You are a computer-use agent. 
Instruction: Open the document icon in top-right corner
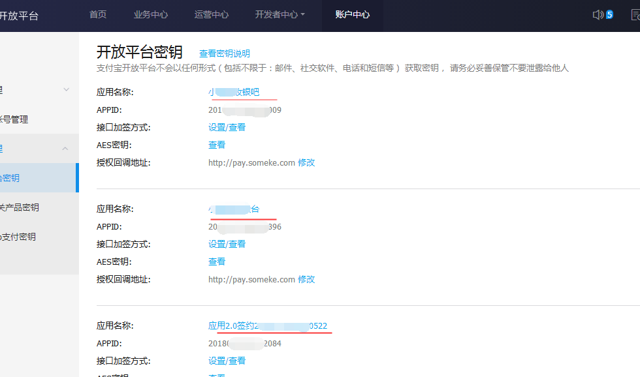pos(635,15)
